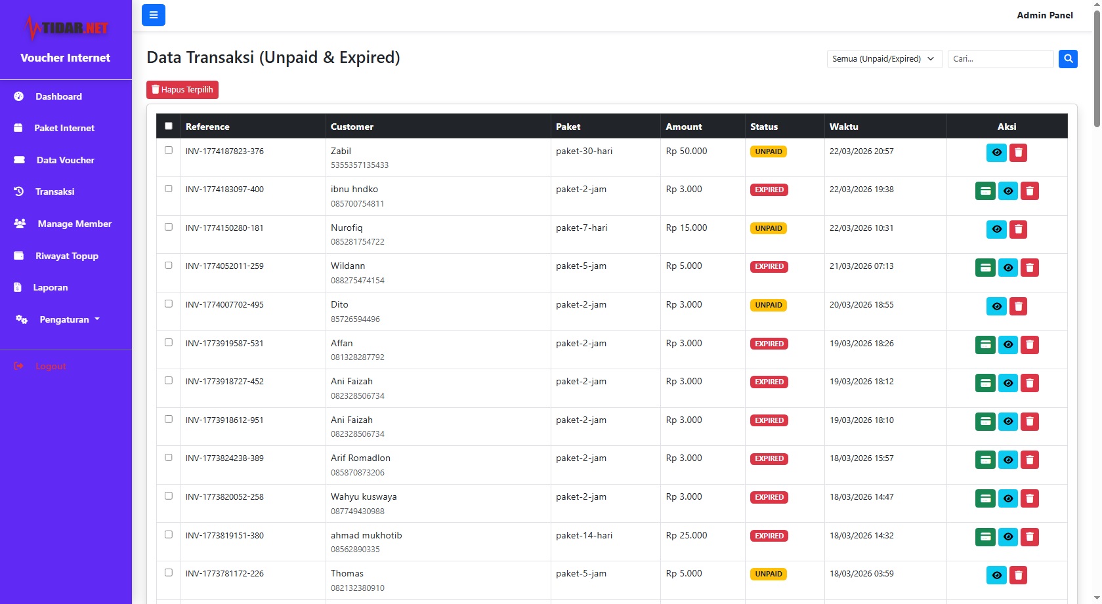Image resolution: width=1102 pixels, height=604 pixels.
Task: Check the Wildann row checkbox
Action: 169,265
